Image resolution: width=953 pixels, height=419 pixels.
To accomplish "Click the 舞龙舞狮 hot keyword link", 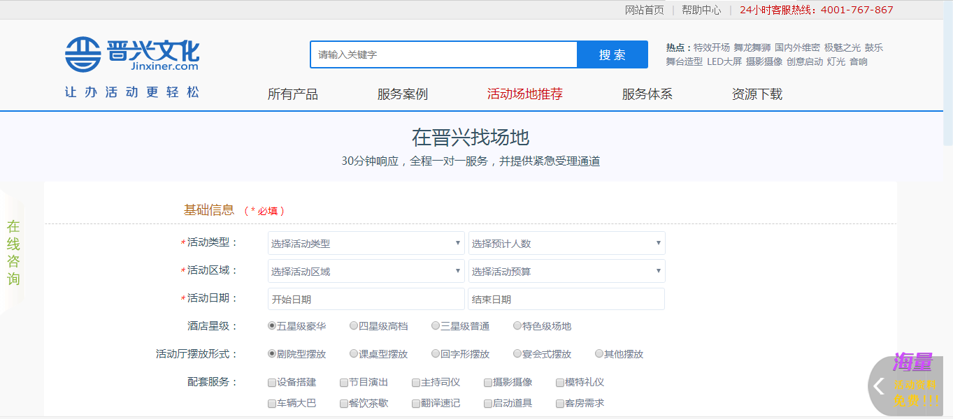I will coord(752,47).
